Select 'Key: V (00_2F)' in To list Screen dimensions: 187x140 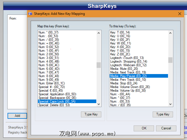point(139,40)
